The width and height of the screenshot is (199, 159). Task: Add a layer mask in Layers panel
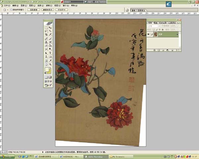(159, 50)
